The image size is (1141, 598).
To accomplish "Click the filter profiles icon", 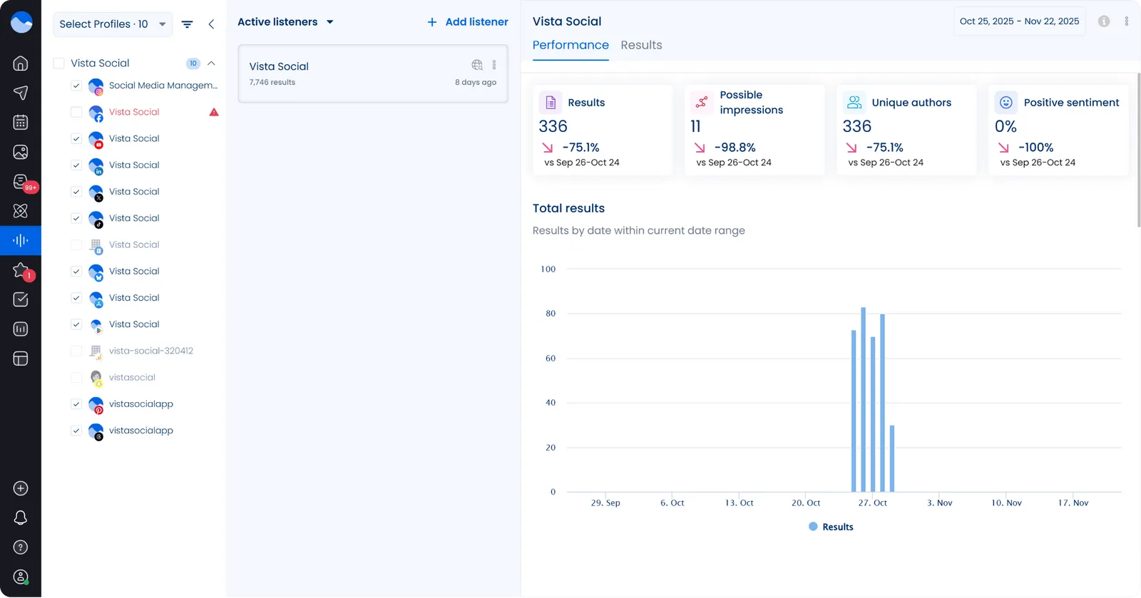I will [x=188, y=24].
